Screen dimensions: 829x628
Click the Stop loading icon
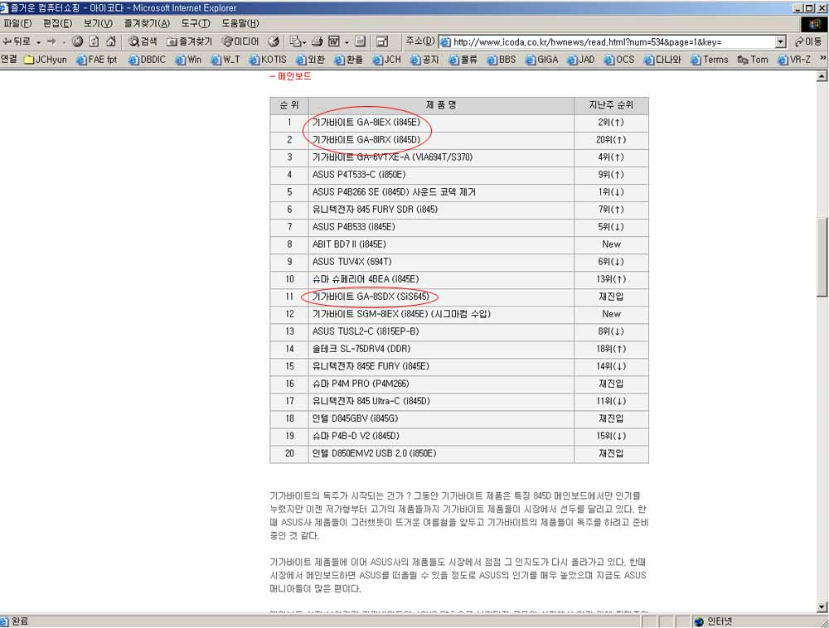(x=77, y=41)
